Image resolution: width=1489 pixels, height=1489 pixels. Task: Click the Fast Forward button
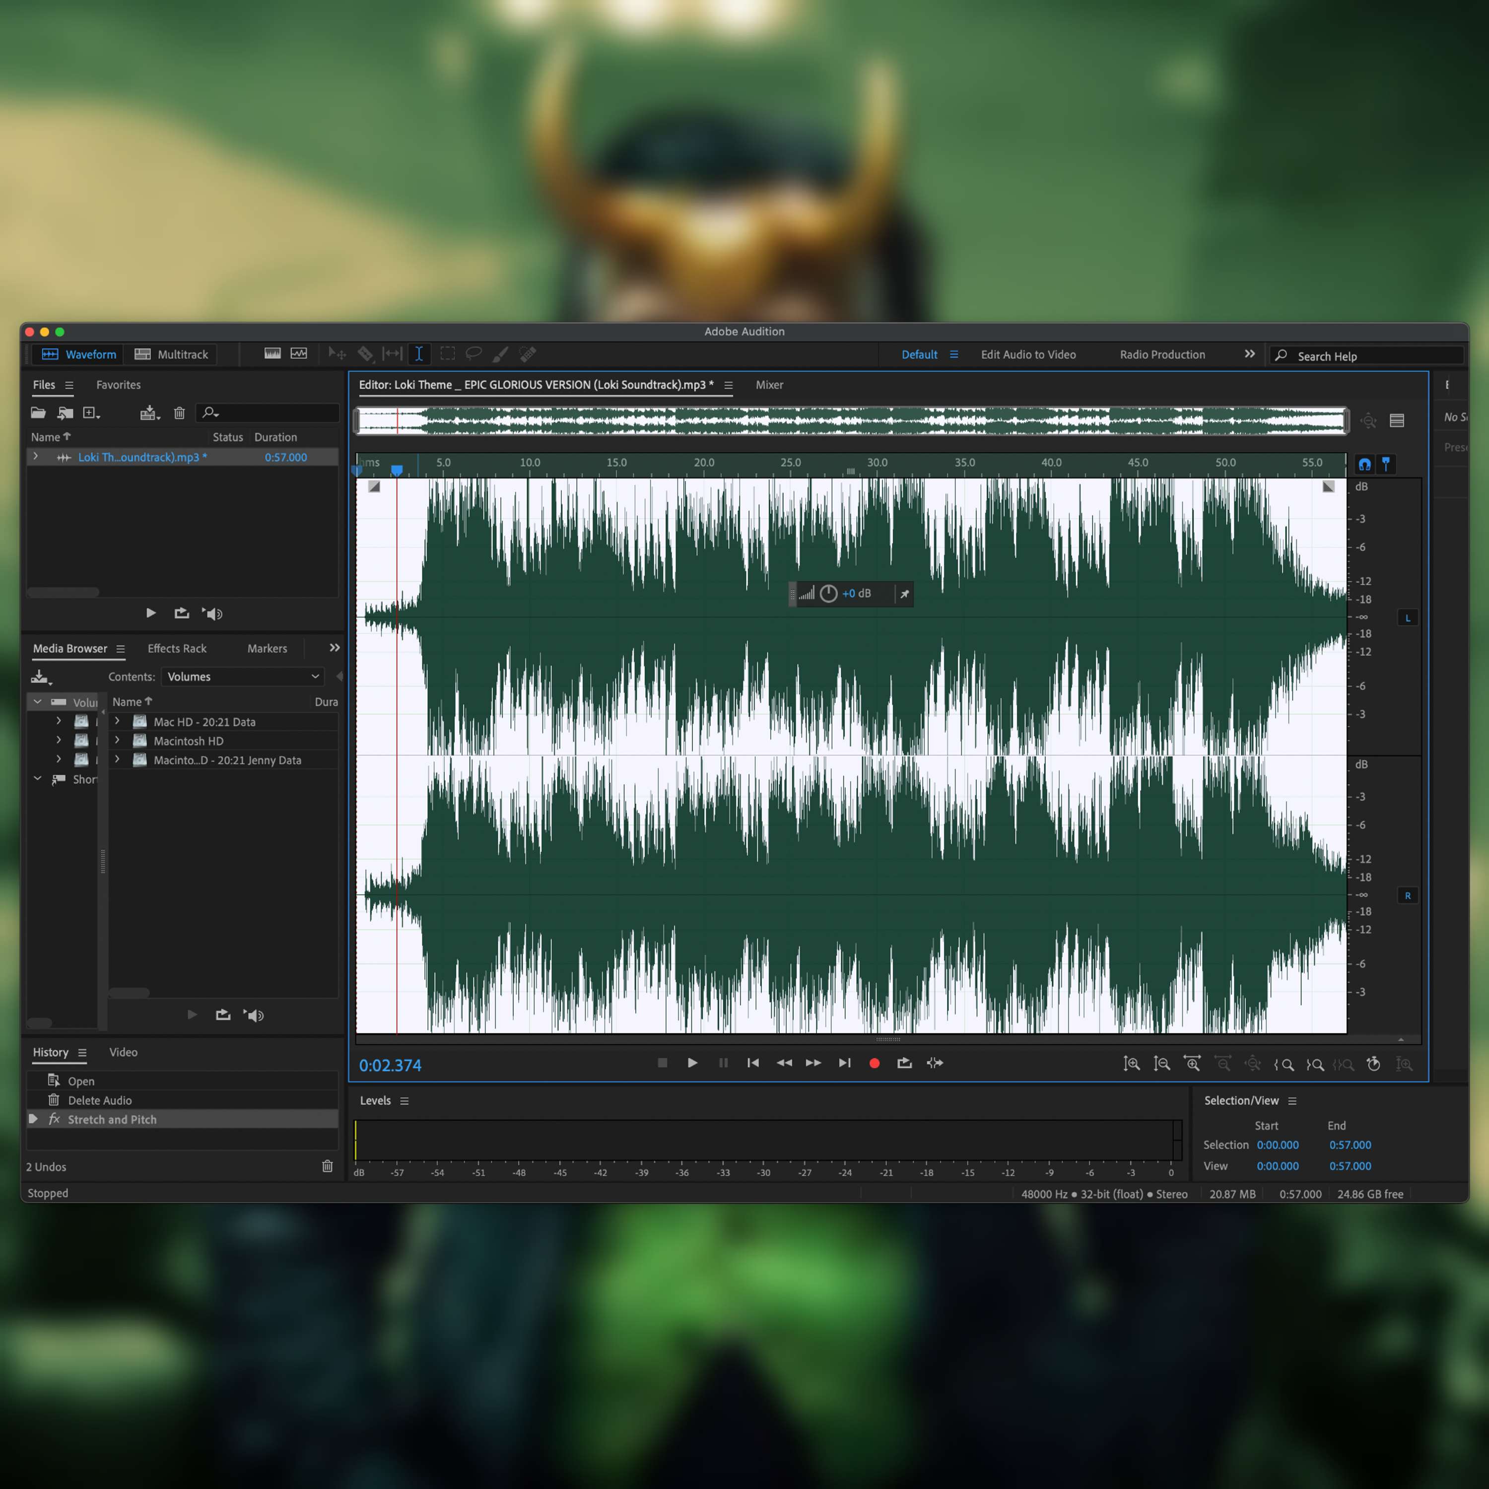click(813, 1063)
